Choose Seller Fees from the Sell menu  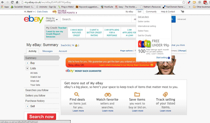pos(143,31)
